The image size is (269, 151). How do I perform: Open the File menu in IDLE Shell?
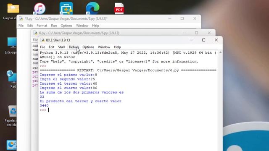(42, 47)
